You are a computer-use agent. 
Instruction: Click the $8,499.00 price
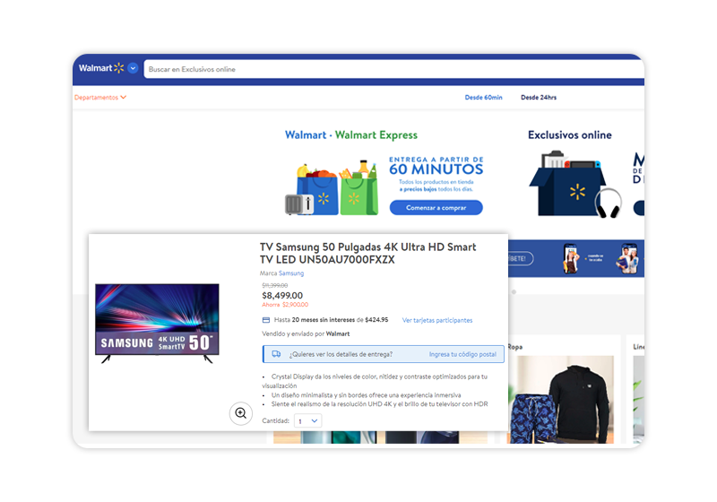click(x=282, y=295)
